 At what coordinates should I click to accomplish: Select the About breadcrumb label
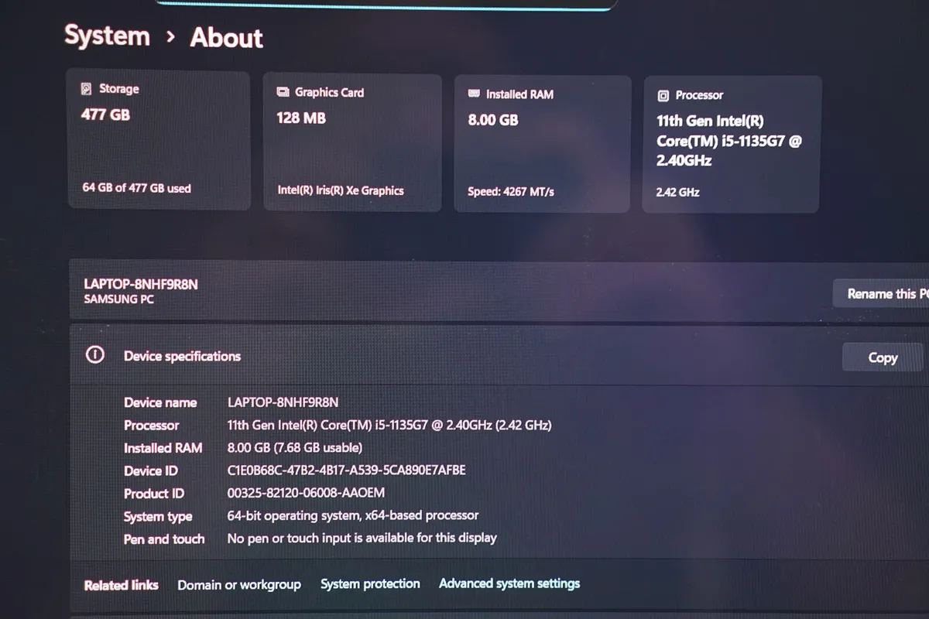(226, 37)
